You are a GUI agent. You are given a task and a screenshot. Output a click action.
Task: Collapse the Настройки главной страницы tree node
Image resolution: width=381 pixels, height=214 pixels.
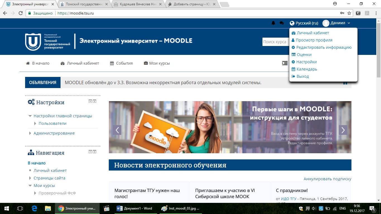[30, 116]
